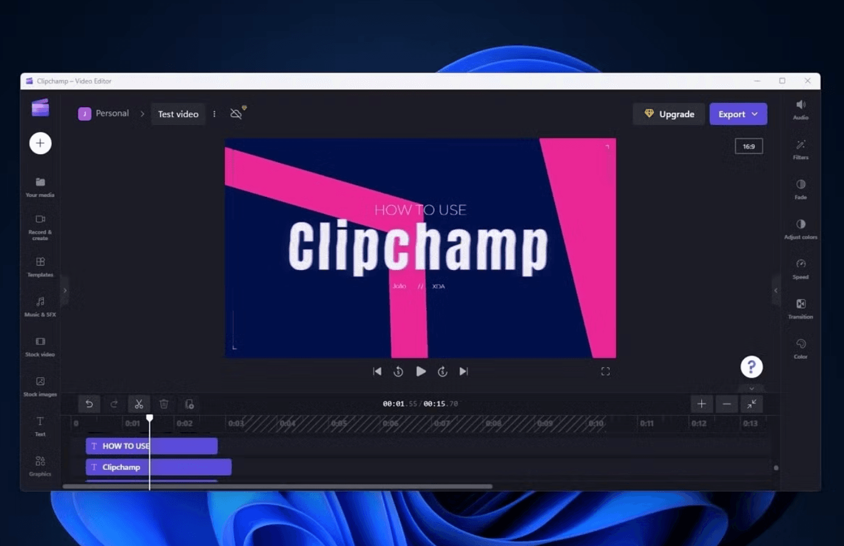The height and width of the screenshot is (546, 844).
Task: Open the Export dropdown
Action: tap(738, 114)
